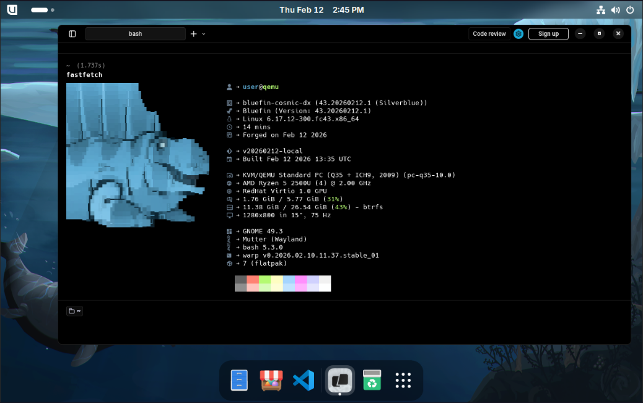Click the bluefin-cosmic-dx image line
643x403 pixels.
[335, 103]
